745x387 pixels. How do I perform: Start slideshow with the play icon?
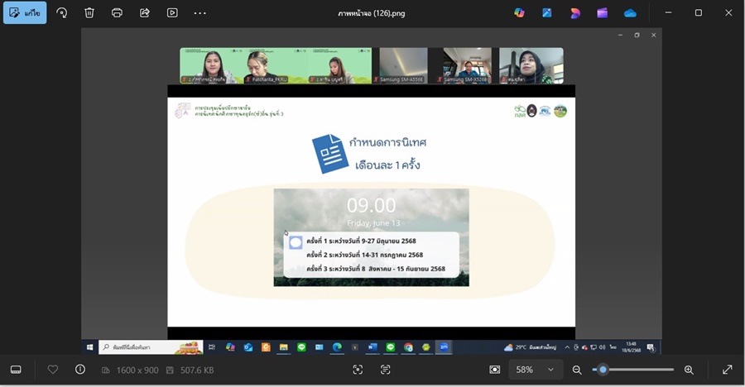coord(172,13)
